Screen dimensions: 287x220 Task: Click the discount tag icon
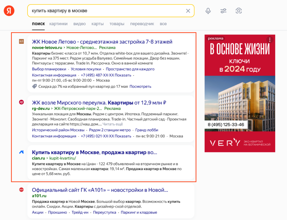pyautogui.click(x=34, y=86)
